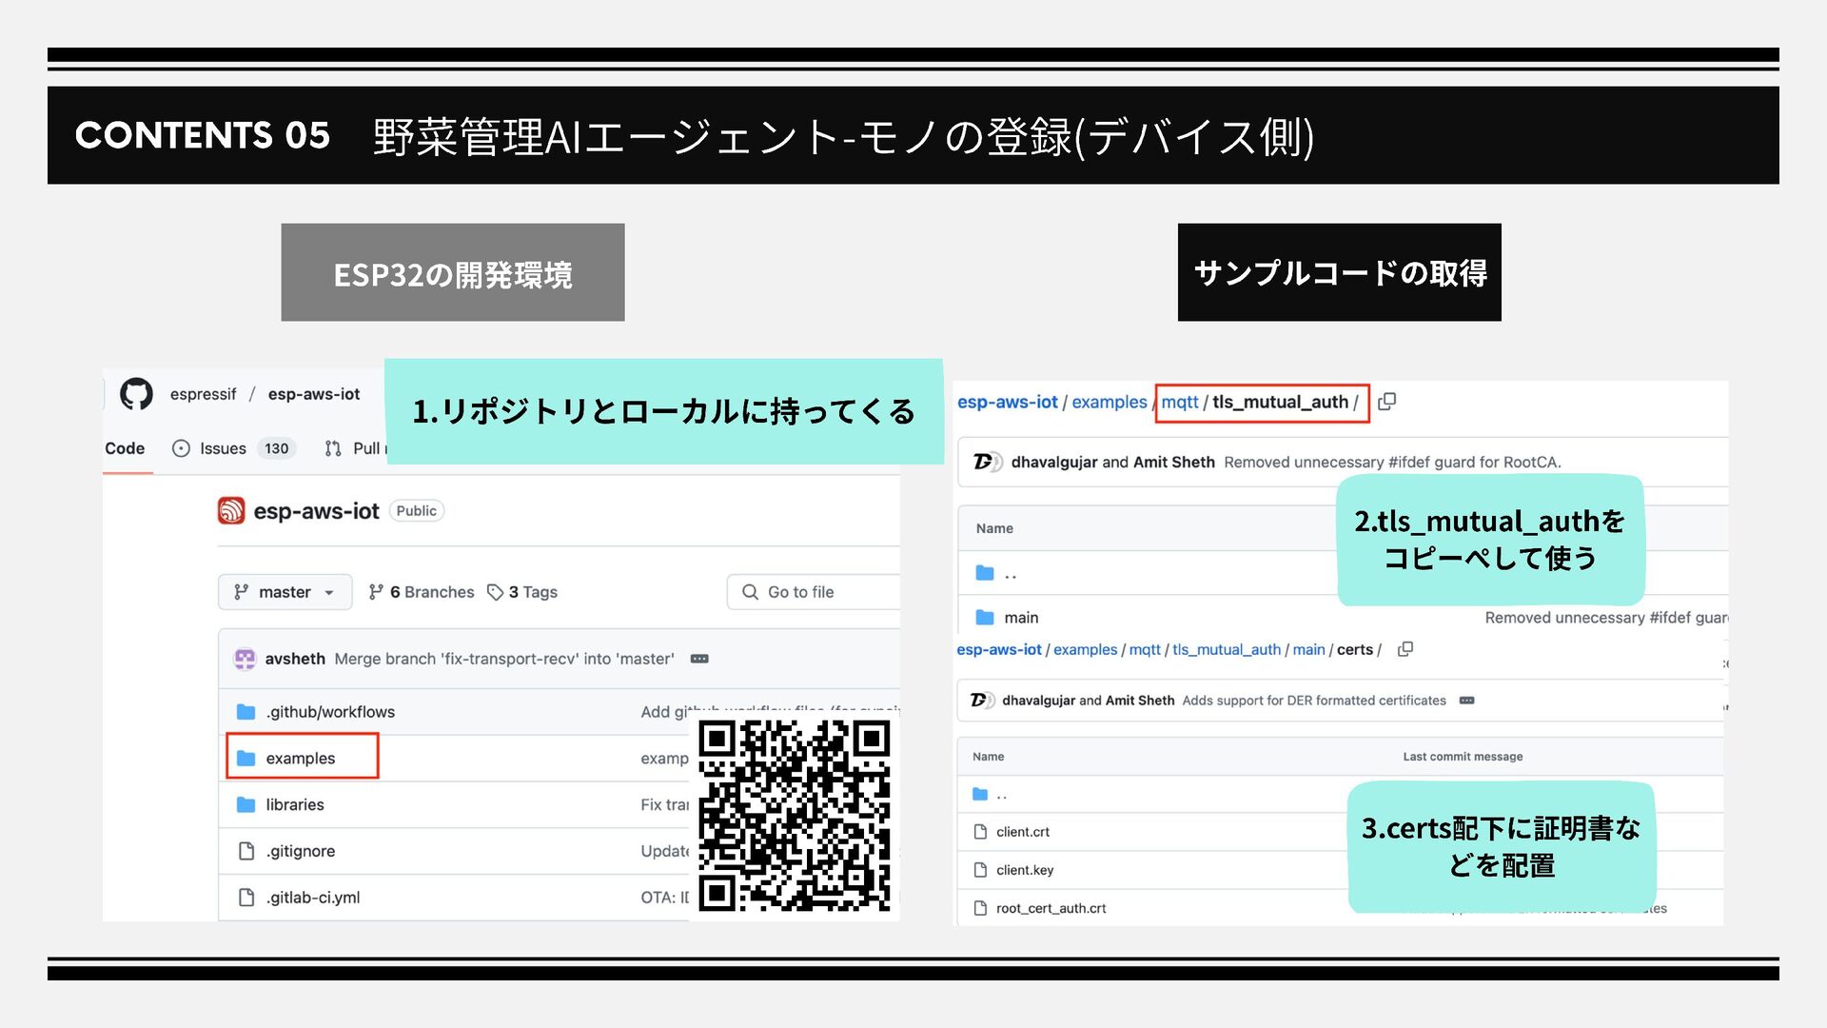Open the root_cert_auth.crt file
The image size is (1827, 1028).
tap(1051, 908)
